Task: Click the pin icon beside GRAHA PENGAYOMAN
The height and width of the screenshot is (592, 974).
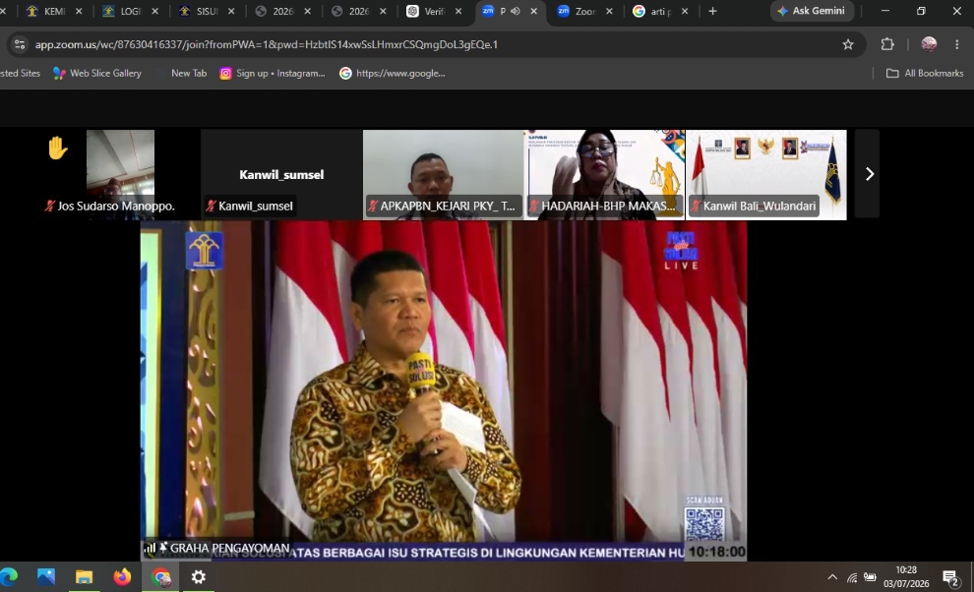Action: tap(163, 548)
